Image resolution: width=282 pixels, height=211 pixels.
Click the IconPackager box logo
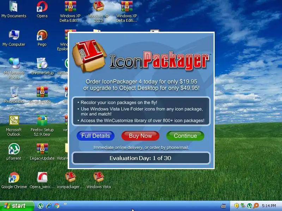(x=89, y=56)
